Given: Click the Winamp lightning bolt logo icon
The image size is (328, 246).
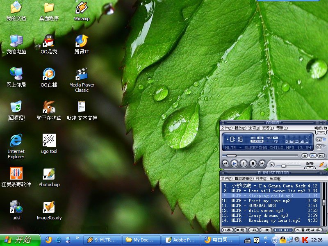Looking at the screenshot, I should [321, 164].
